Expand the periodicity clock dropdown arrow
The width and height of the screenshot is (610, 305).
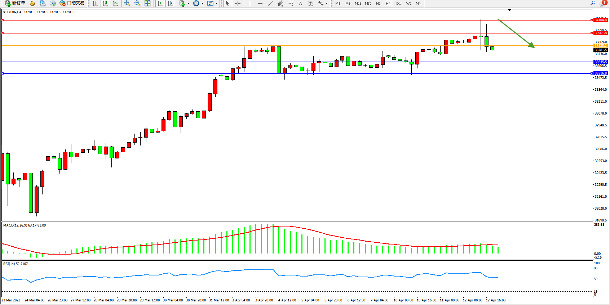pos(202,4)
